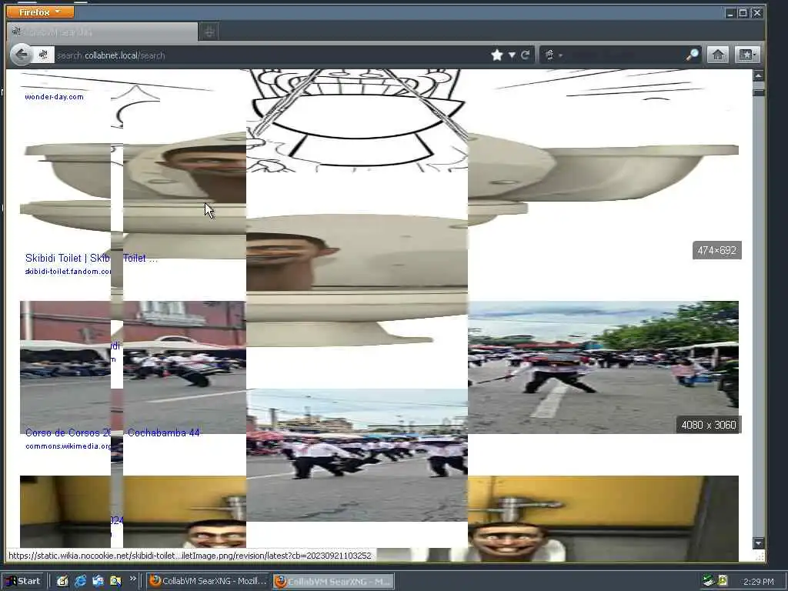Click the vertical scrollbar thumb

[x=758, y=92]
